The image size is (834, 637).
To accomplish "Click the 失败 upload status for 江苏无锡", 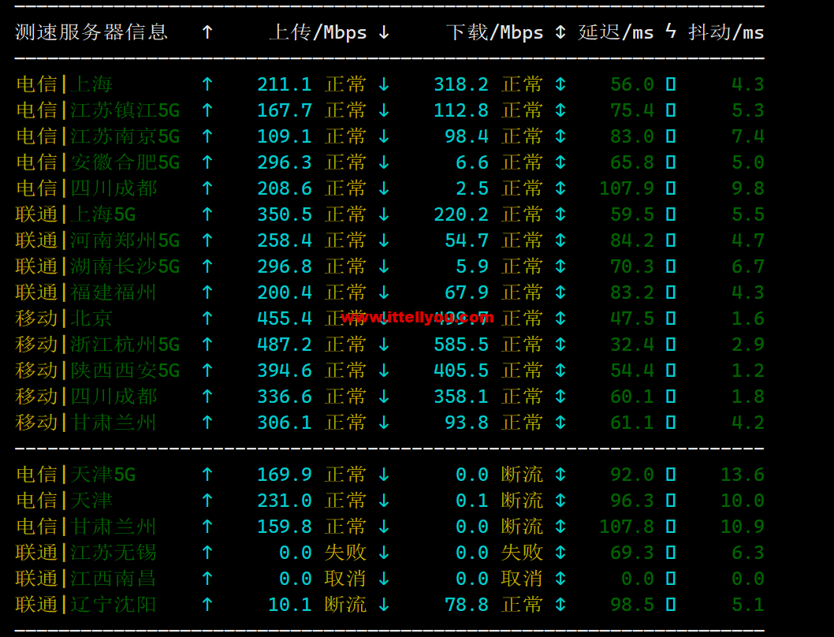I will [x=345, y=553].
